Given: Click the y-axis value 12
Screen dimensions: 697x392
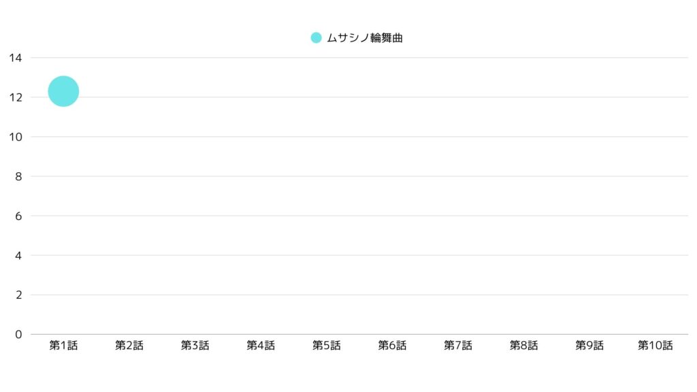Looking at the screenshot, I should tap(16, 97).
